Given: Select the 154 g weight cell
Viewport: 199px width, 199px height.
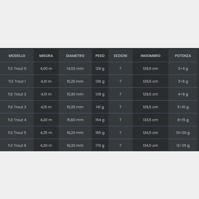Looking at the screenshot, I should coord(100,120).
